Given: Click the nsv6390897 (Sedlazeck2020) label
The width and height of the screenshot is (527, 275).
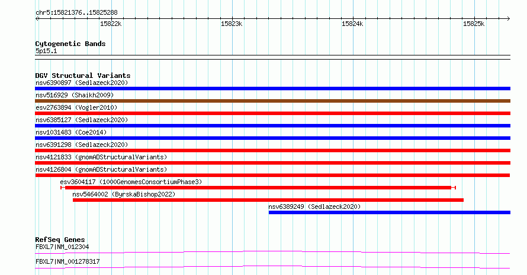Looking at the screenshot, I should 82,83.
